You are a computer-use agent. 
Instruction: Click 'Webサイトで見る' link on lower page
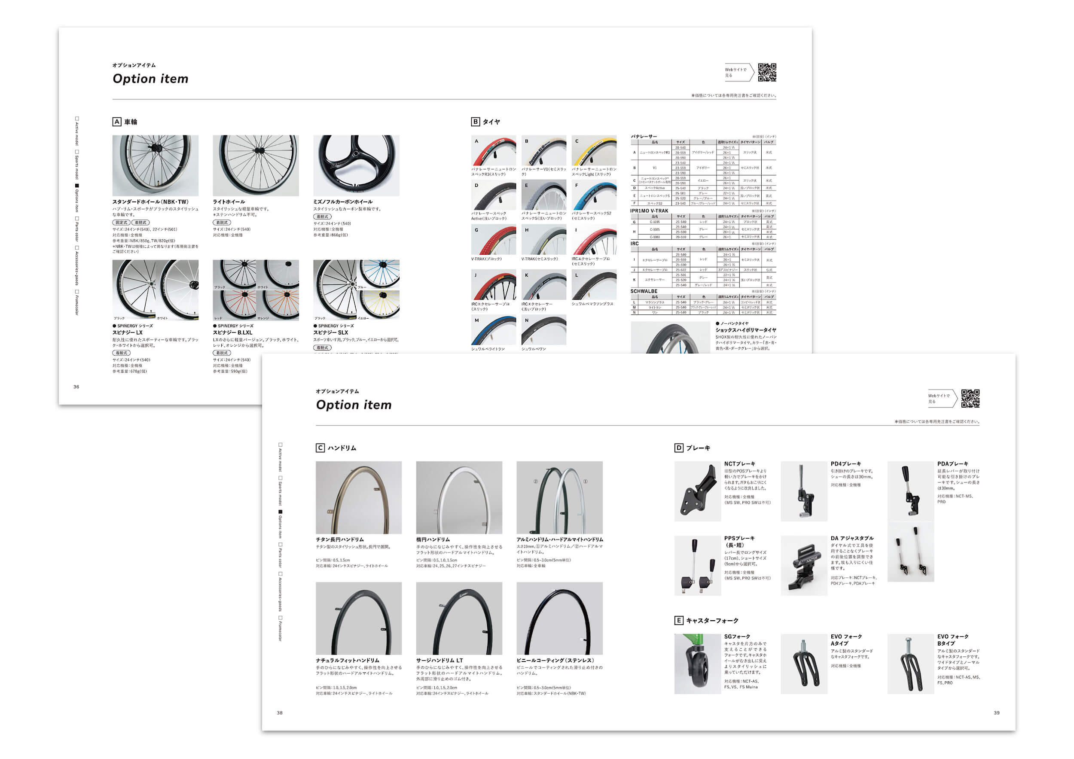(942, 399)
